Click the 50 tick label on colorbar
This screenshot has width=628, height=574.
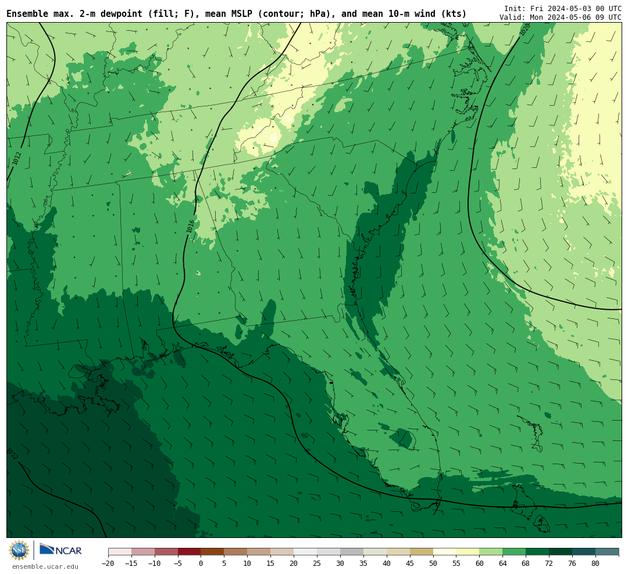tap(433, 564)
